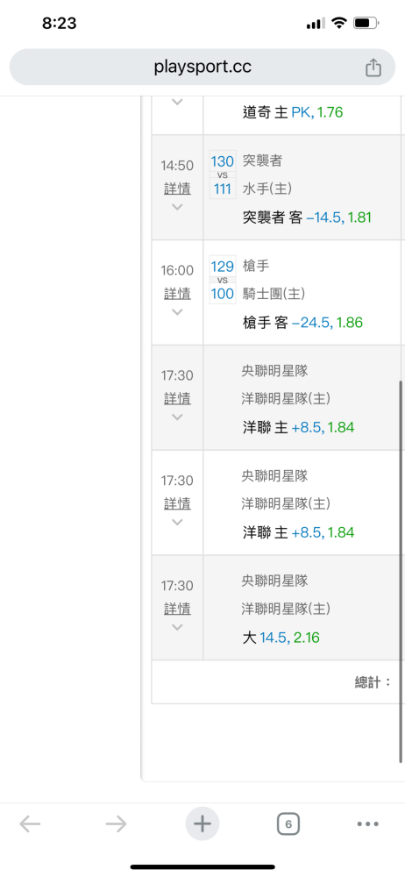
Task: Click the playsport.cc address field
Action: (202, 68)
